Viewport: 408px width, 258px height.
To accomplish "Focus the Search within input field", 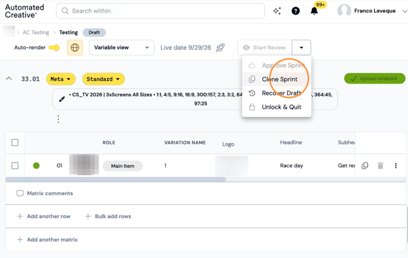I will (160, 11).
